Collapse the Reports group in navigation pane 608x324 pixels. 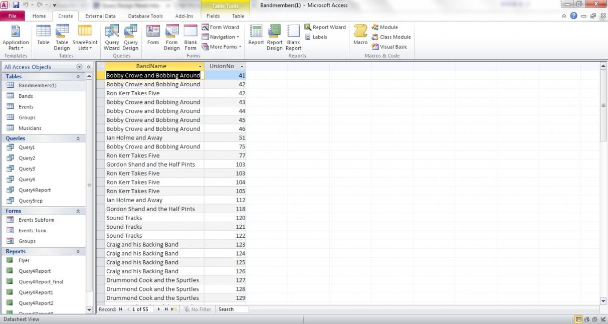(78, 251)
